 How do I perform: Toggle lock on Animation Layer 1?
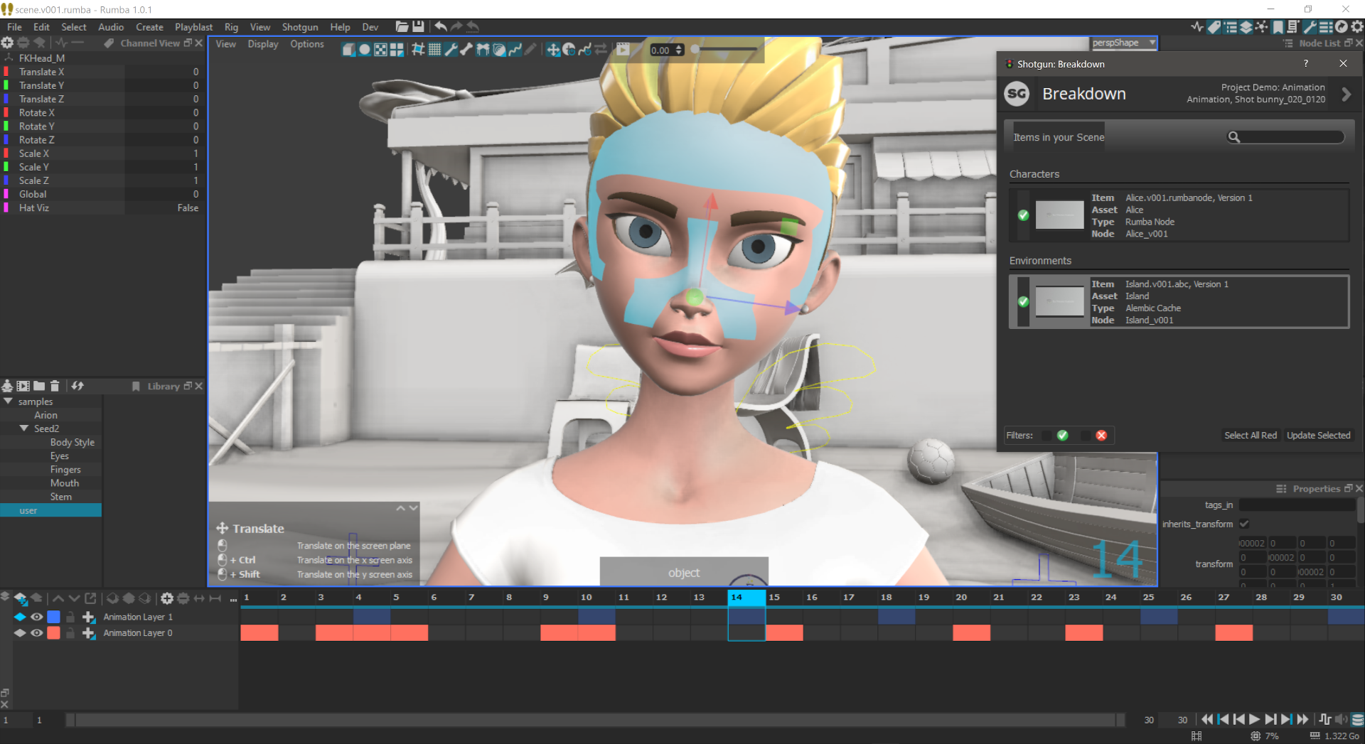70,617
